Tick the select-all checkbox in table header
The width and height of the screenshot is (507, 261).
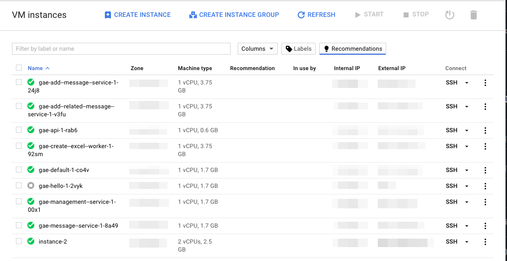(x=19, y=68)
